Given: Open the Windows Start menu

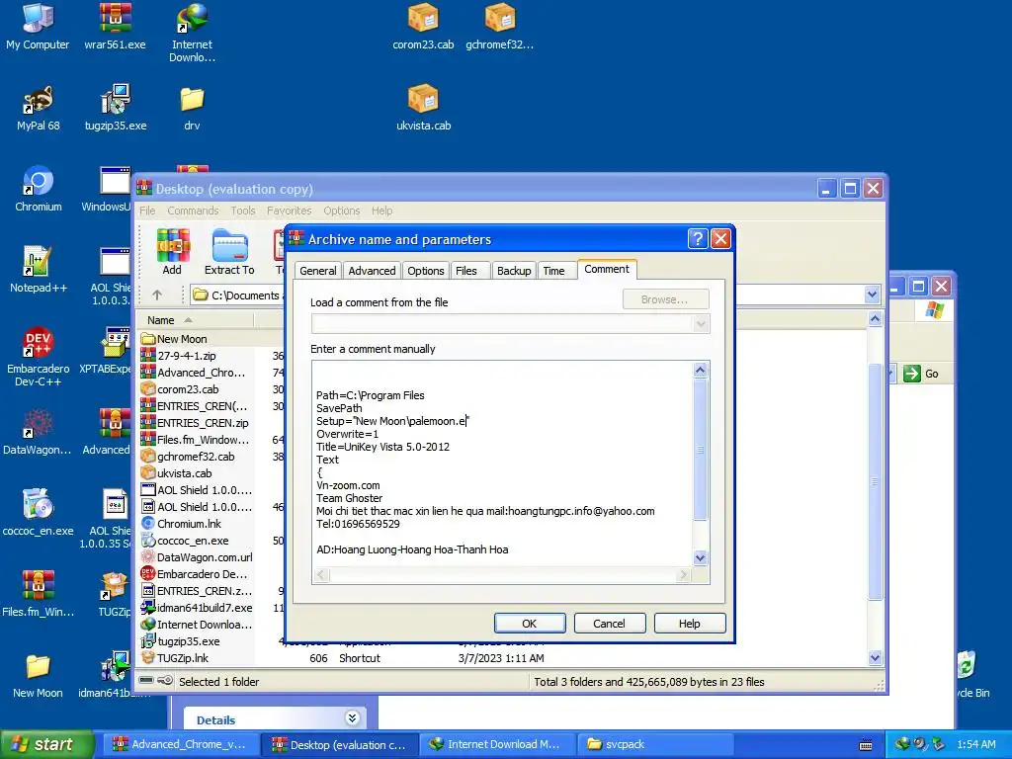Looking at the screenshot, I should tap(46, 745).
